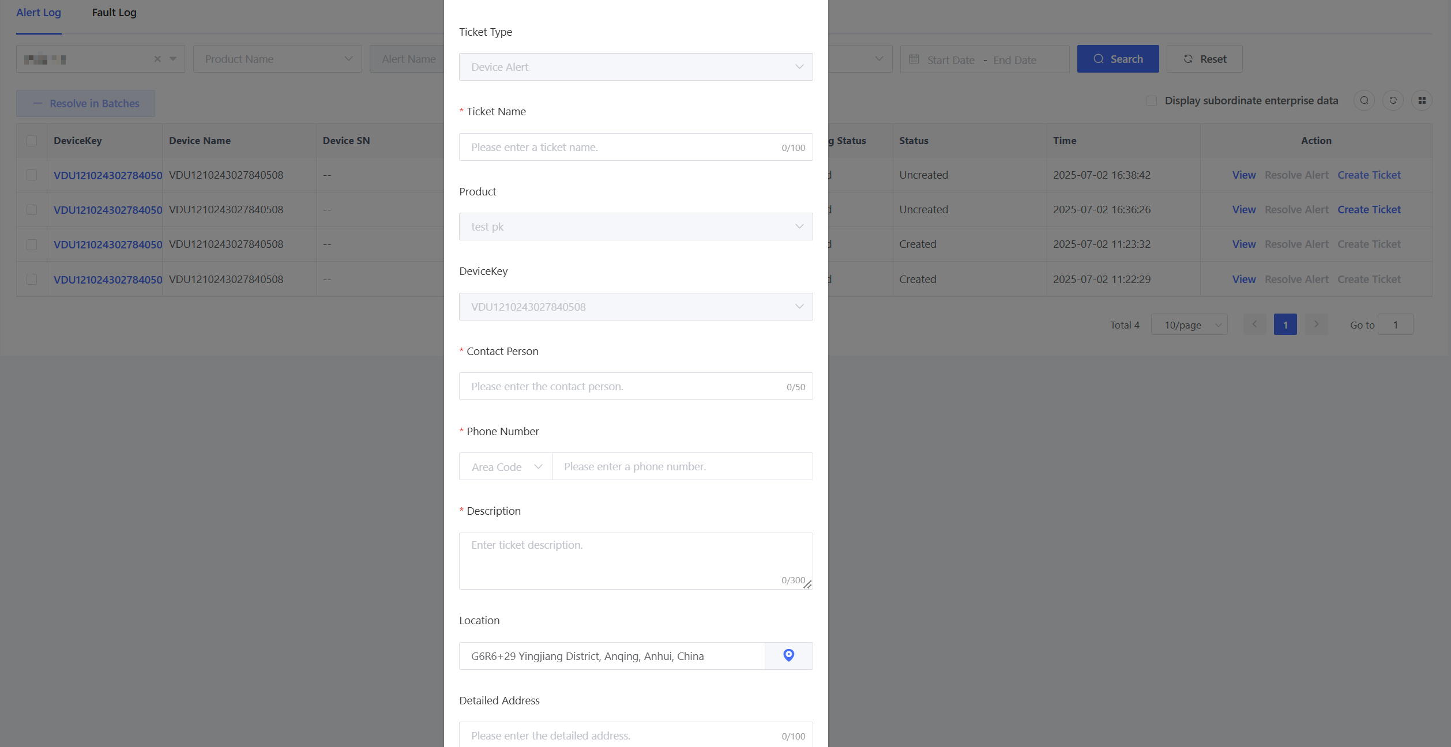Open the 10/page size selector

(1189, 325)
